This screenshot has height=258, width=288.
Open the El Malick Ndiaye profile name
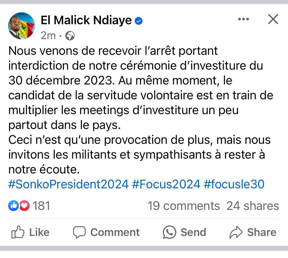tap(86, 20)
